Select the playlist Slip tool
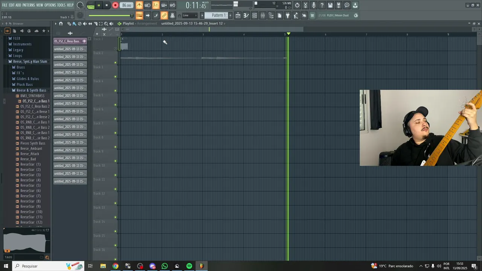 [x=90, y=24]
